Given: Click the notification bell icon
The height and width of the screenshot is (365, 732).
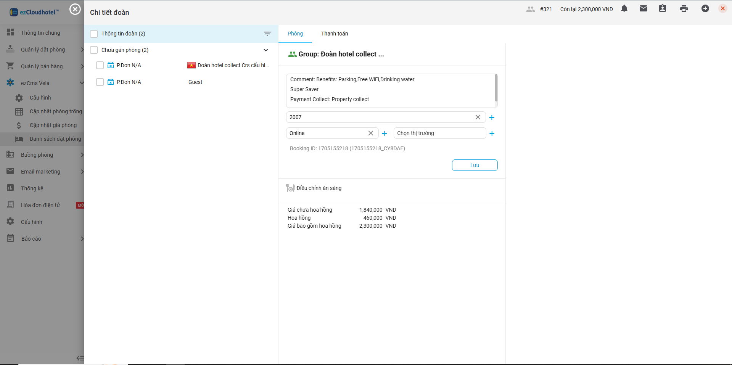Looking at the screenshot, I should pyautogui.click(x=624, y=9).
